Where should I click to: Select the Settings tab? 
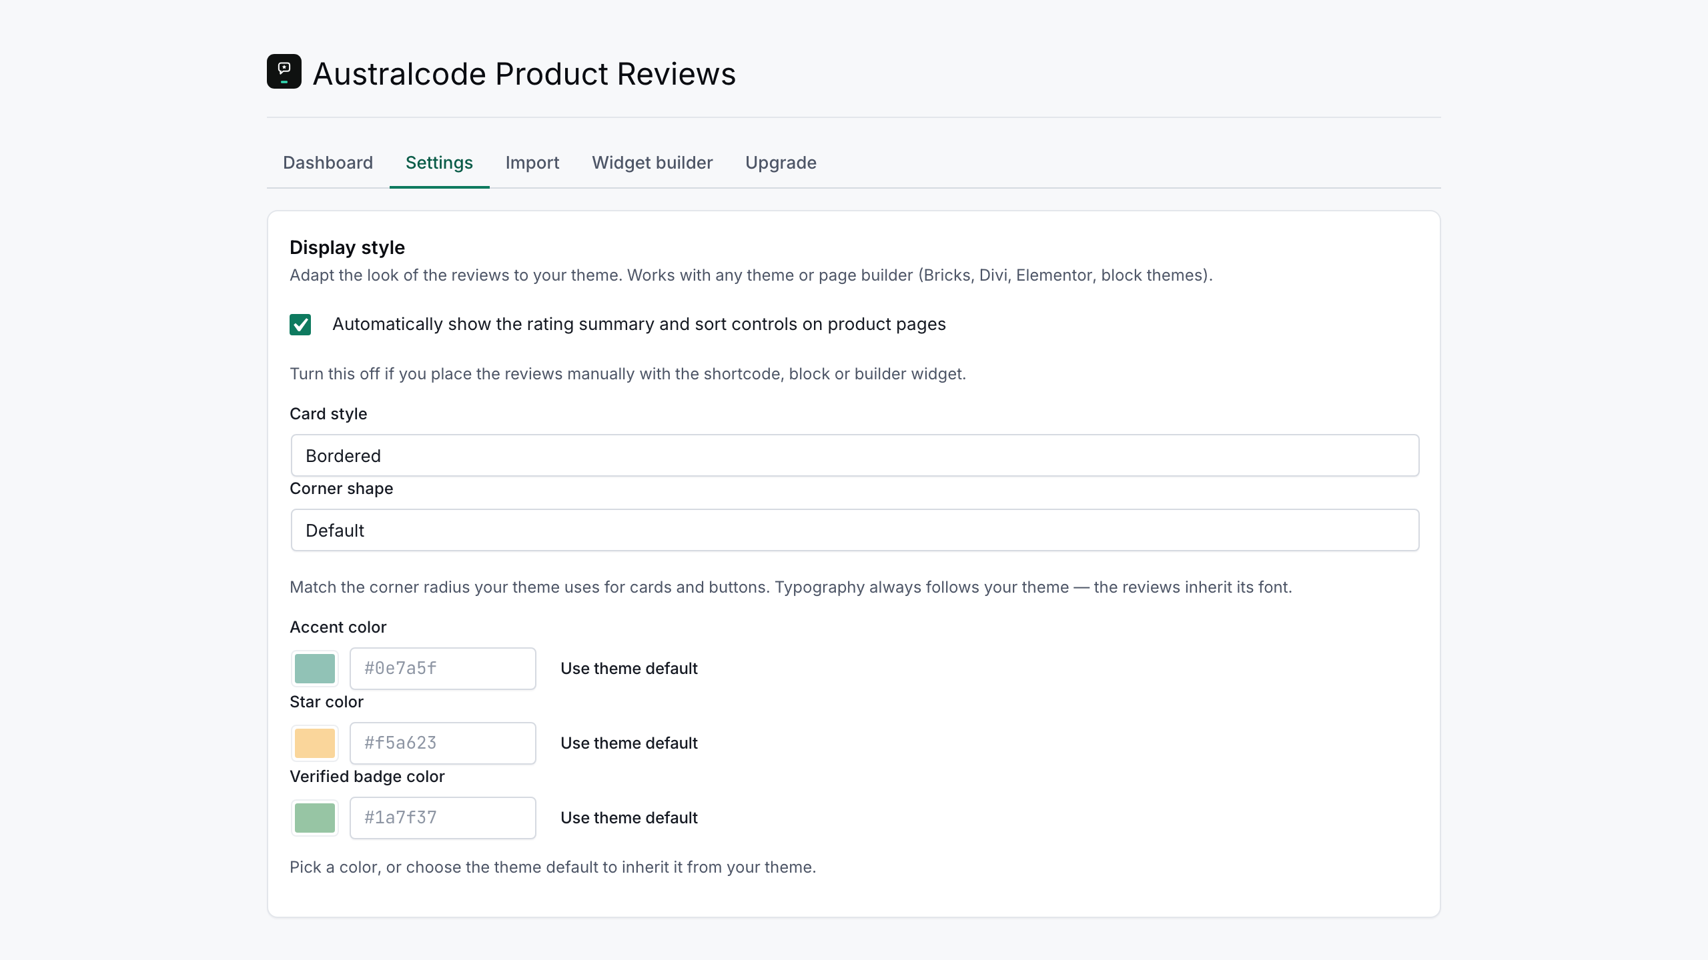(439, 163)
